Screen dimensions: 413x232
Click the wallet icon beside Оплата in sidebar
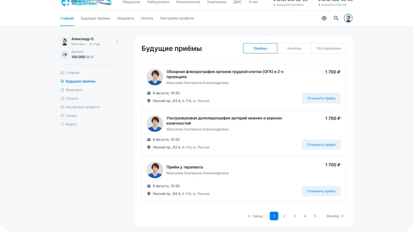62,98
